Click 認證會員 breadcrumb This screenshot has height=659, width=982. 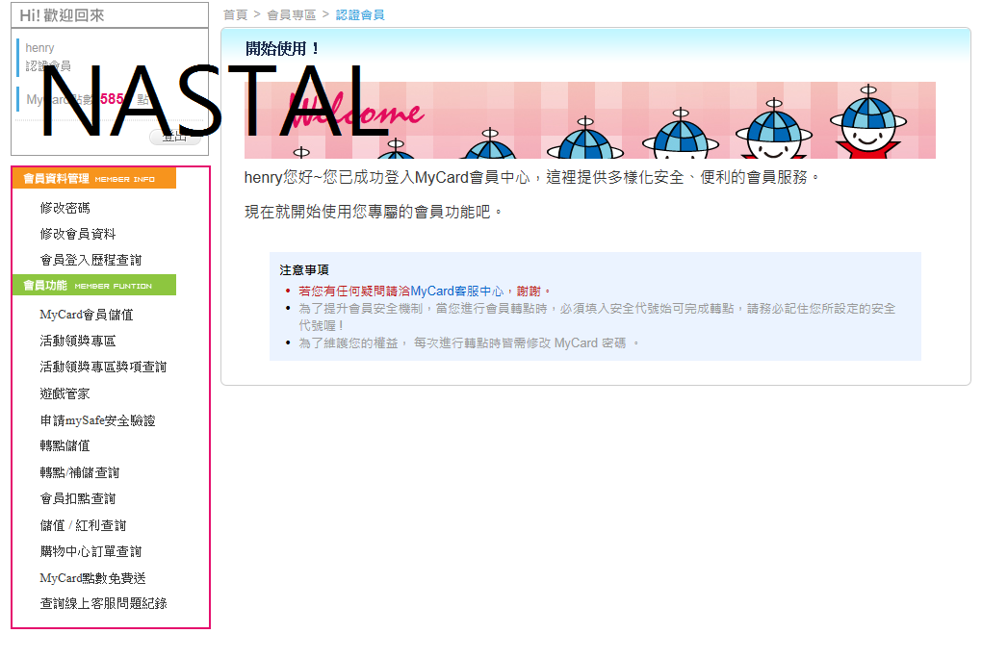coord(360,15)
